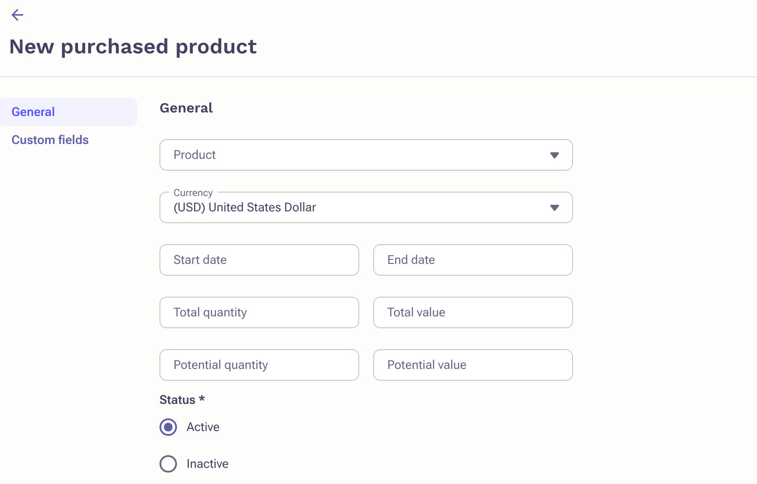
Task: Click the New purchased product title
Action: click(133, 46)
